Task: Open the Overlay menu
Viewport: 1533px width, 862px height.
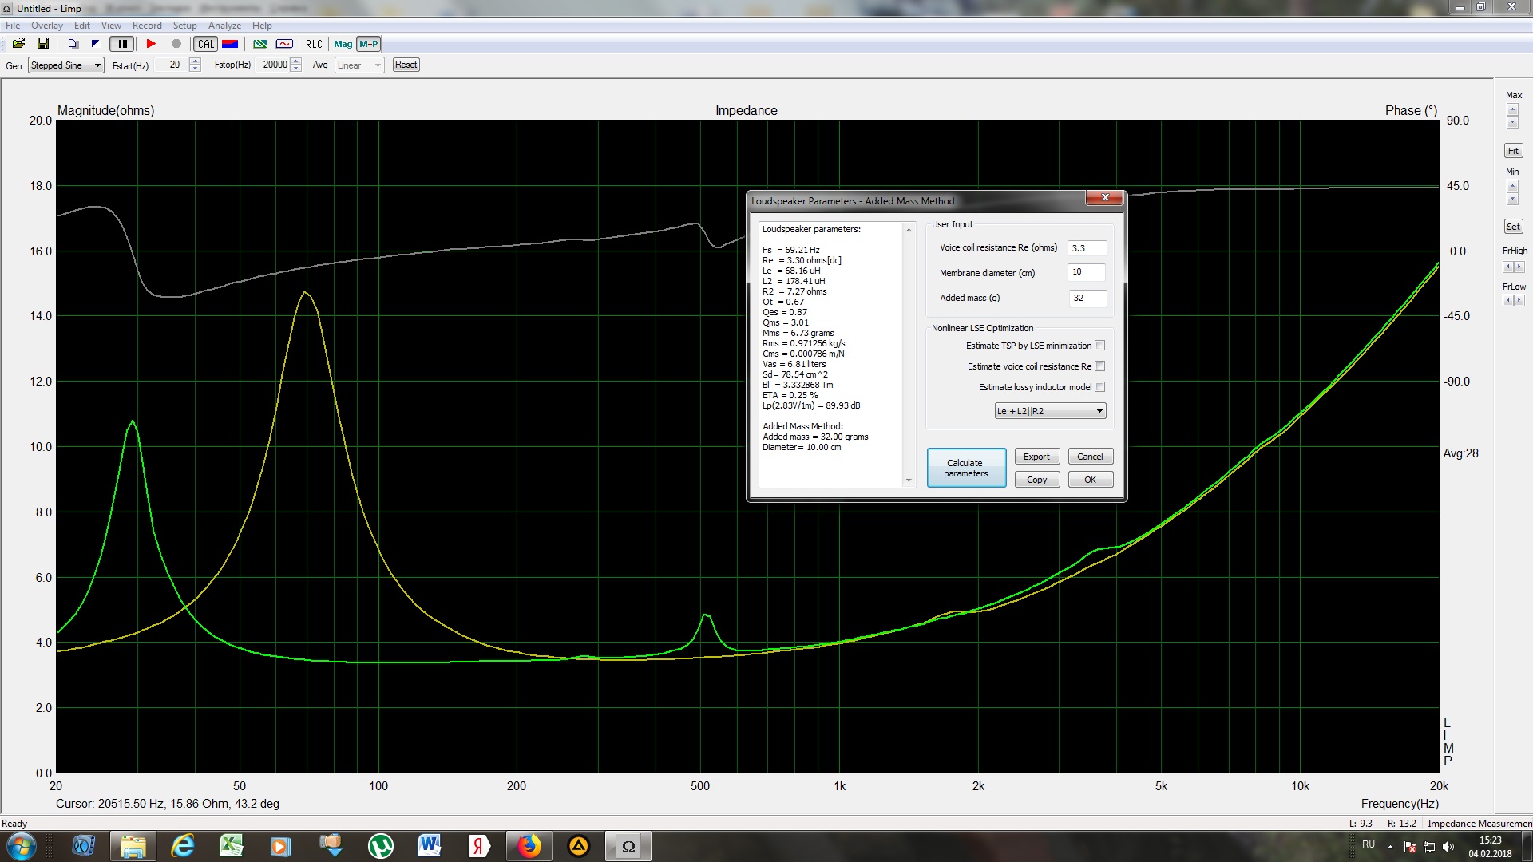Action: 47,26
